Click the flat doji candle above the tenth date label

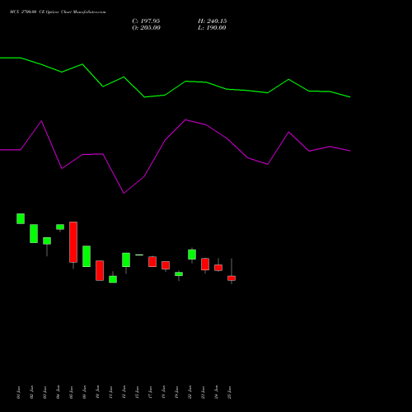(x=139, y=255)
